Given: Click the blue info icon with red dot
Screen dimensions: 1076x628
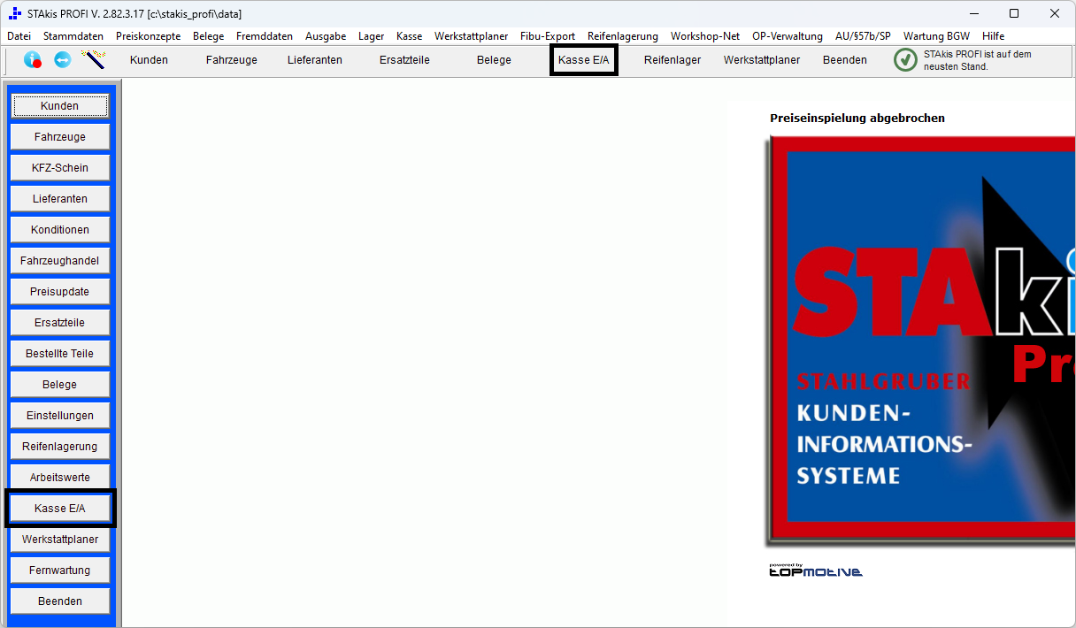Looking at the screenshot, I should coord(33,60).
